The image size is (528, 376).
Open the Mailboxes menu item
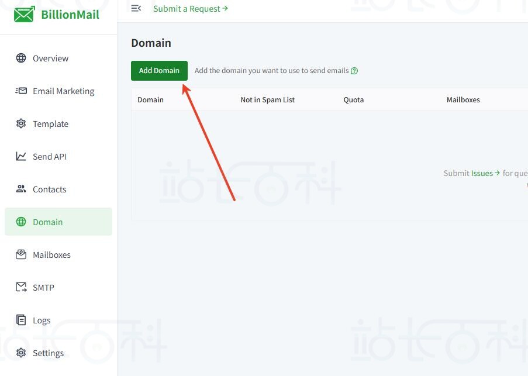[x=58, y=254]
